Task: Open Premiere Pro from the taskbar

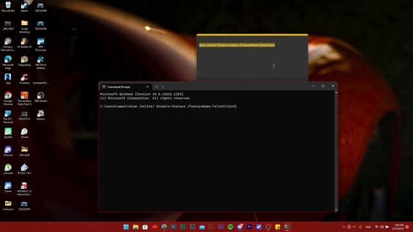Action: (x=249, y=227)
